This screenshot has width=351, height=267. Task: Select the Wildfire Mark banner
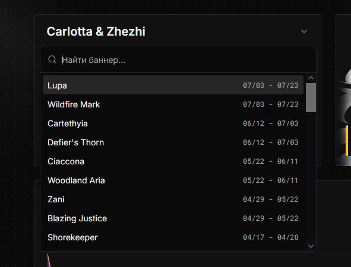pos(173,104)
